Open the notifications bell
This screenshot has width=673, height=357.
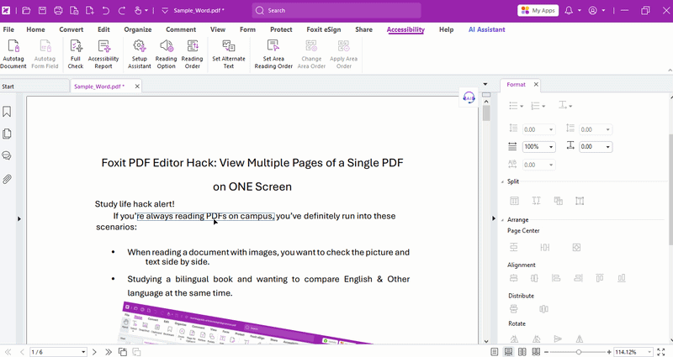click(x=569, y=10)
